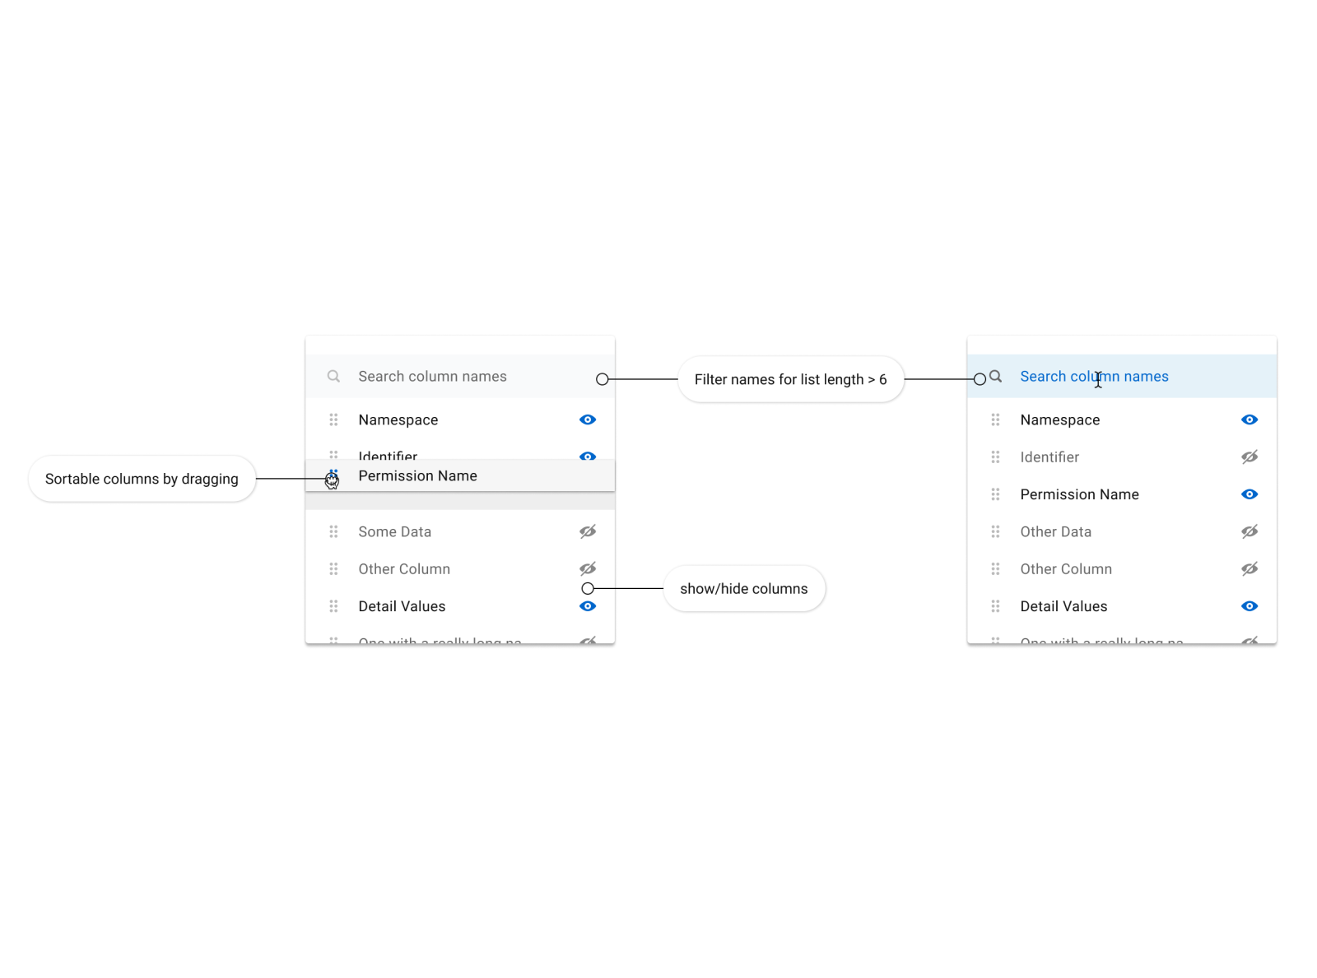Select the Permission Name row being dragged
The height and width of the screenshot is (978, 1317).
point(417,475)
